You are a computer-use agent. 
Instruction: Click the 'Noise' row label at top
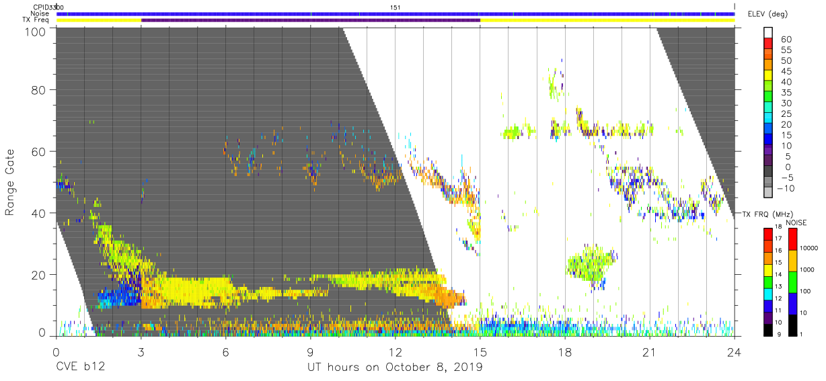coord(41,13)
